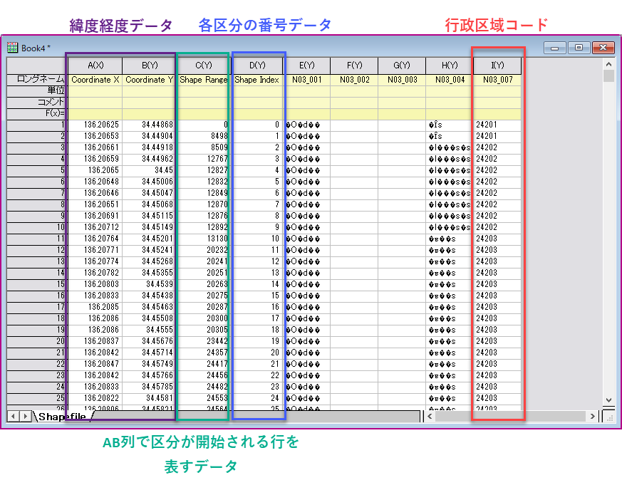Select column A(X) header
622x485 pixels.
(x=95, y=66)
